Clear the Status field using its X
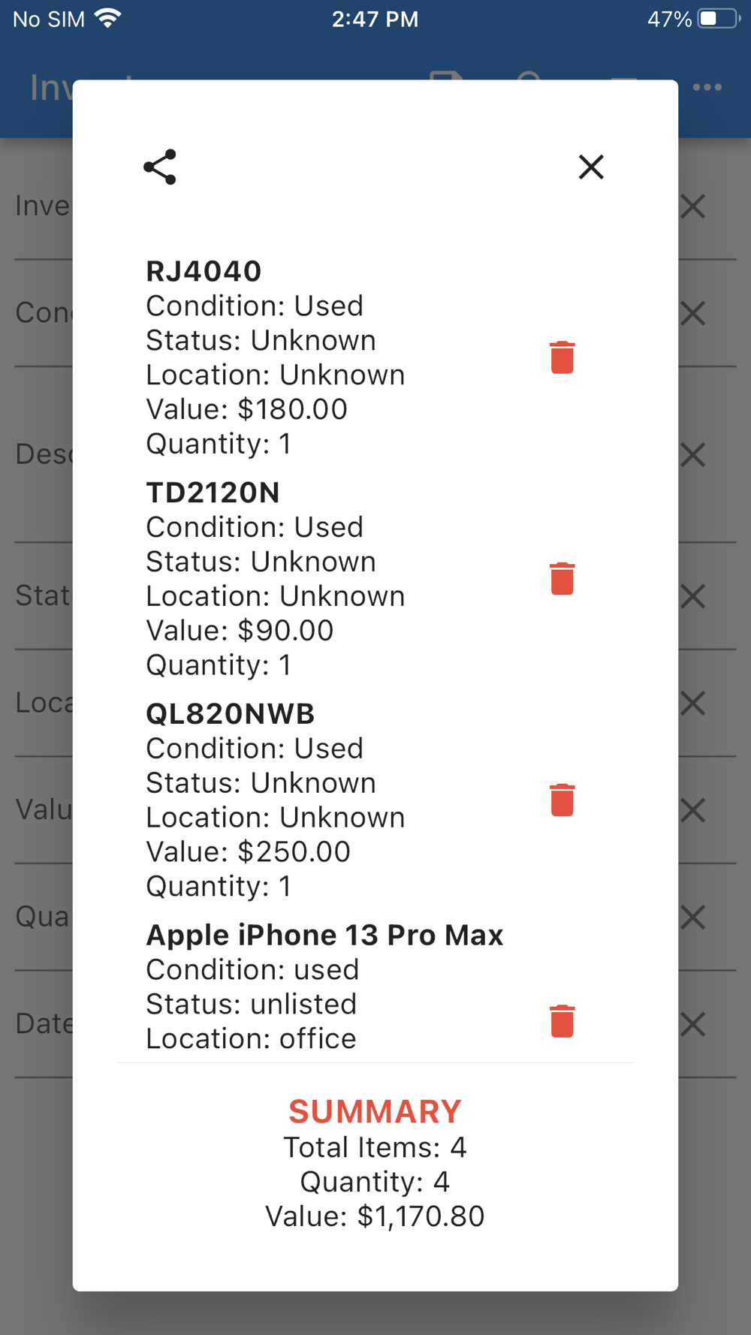Viewport: 751px width, 1335px height. 692,596
